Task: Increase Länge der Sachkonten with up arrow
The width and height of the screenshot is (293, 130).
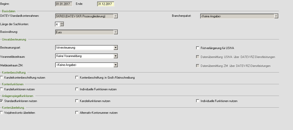Action: [x=62, y=23]
